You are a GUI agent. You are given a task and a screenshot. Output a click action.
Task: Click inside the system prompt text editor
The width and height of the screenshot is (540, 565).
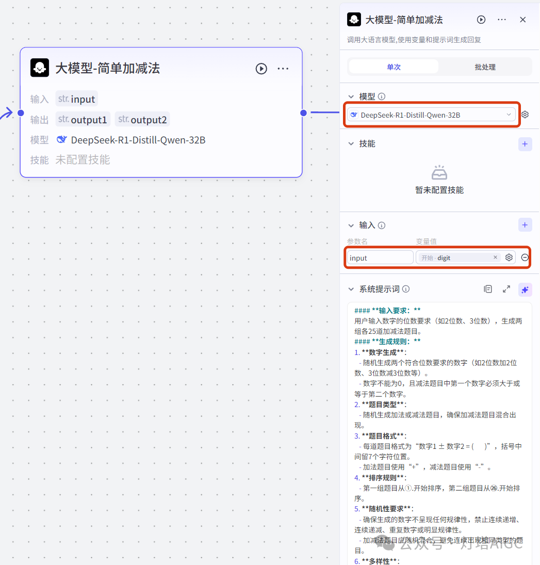click(x=439, y=433)
